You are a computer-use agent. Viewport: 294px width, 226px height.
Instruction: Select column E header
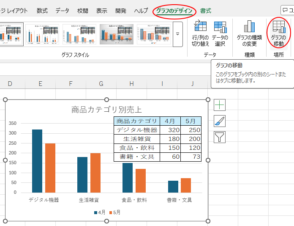(x=40, y=84)
